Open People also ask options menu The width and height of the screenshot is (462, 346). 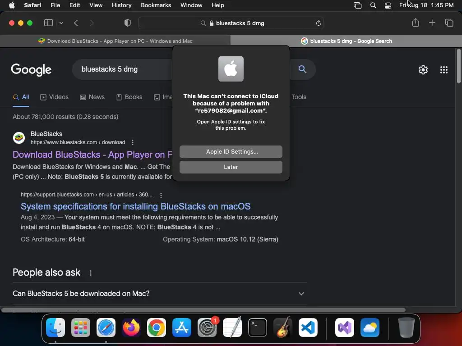(90, 273)
